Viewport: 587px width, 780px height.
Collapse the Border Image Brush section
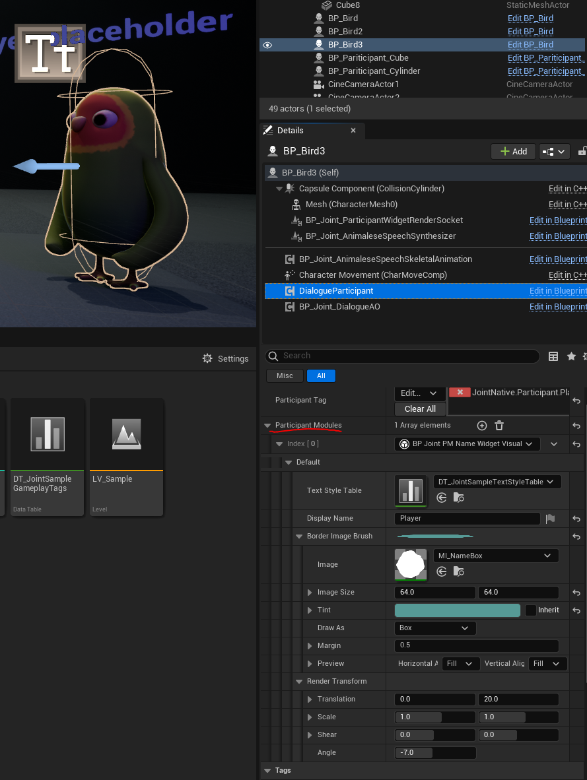click(300, 536)
